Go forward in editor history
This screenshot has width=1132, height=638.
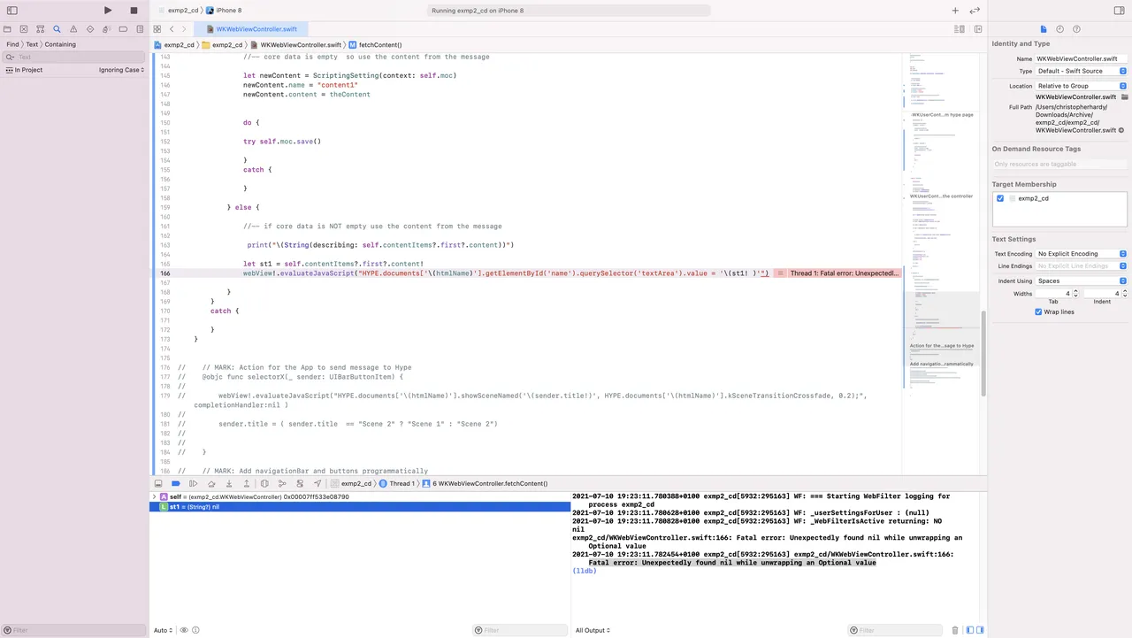click(184, 29)
